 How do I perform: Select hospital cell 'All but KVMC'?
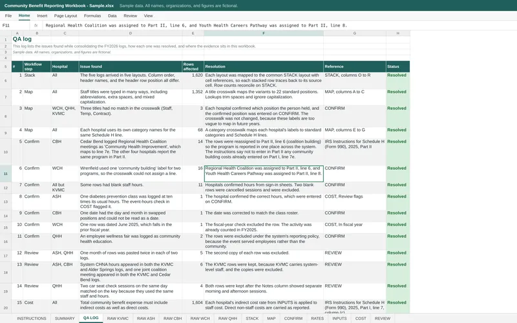65,187
